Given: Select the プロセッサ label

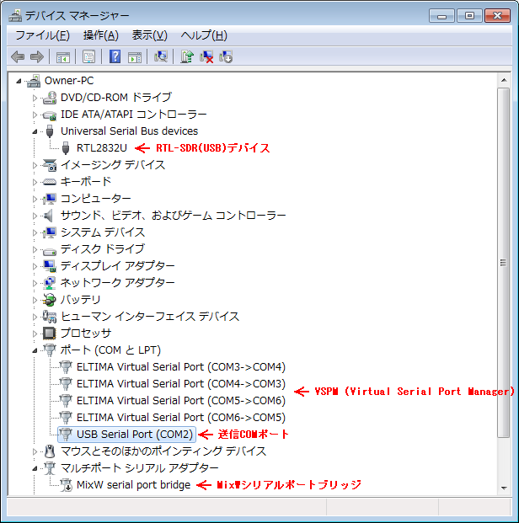Looking at the screenshot, I should click(86, 333).
